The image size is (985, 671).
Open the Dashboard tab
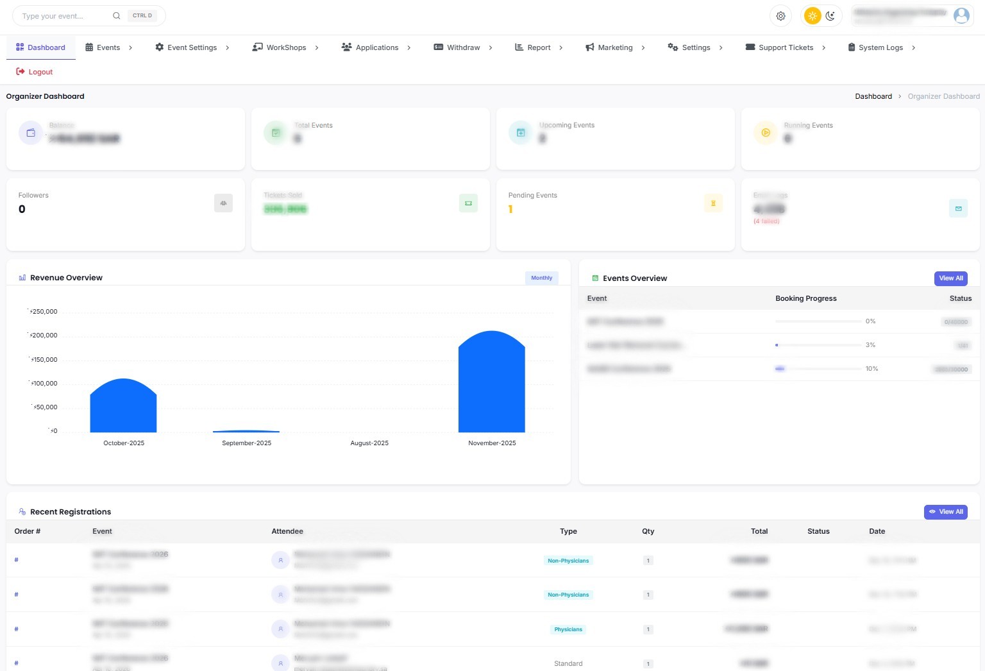point(41,47)
